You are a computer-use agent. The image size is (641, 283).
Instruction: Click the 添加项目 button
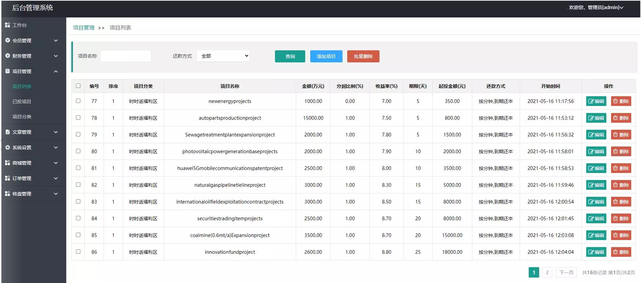pos(326,56)
